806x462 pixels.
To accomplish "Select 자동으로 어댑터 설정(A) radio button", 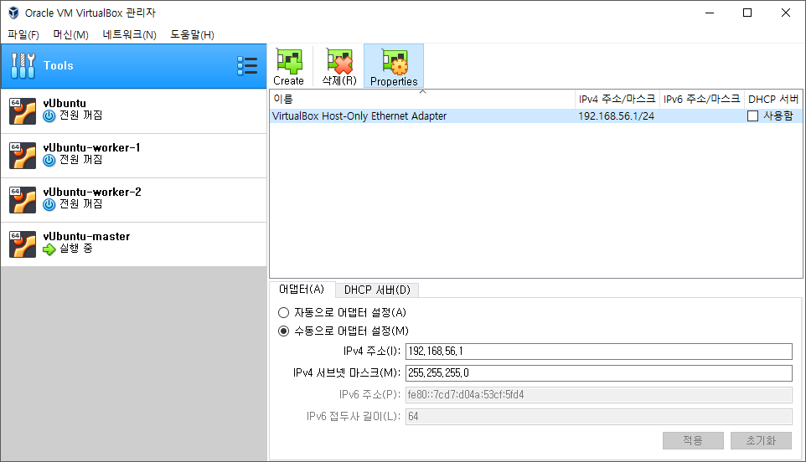I will click(284, 313).
